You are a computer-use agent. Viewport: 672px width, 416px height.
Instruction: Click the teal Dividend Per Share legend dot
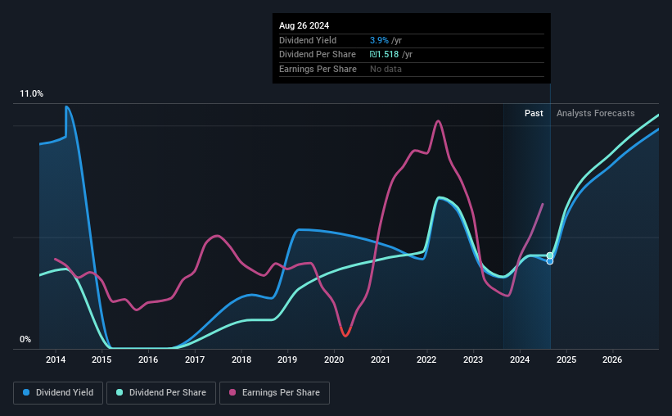click(120, 392)
